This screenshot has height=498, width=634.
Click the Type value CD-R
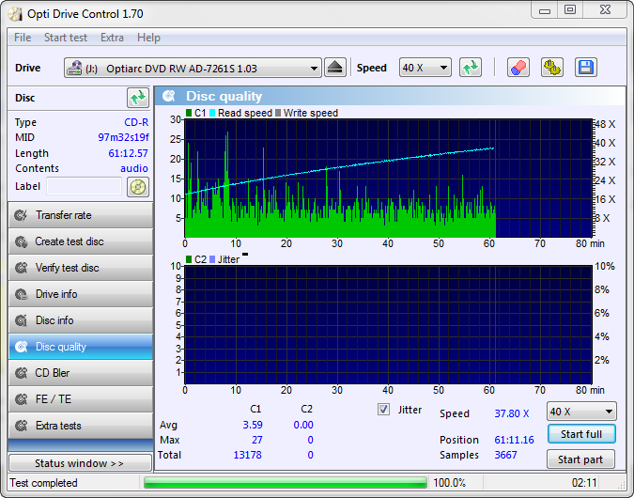pos(136,122)
